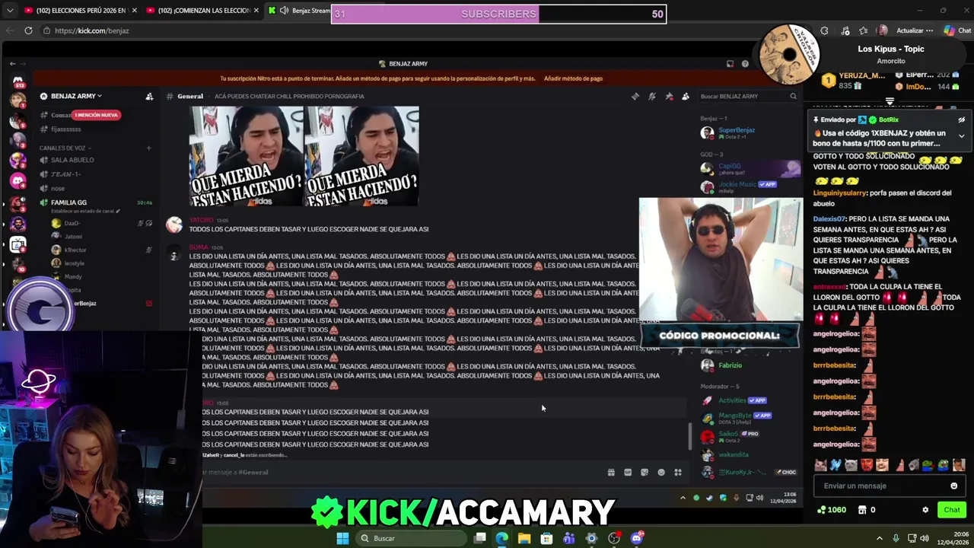Click Windows taskbar volume icon
The image size is (974, 548).
(x=925, y=538)
